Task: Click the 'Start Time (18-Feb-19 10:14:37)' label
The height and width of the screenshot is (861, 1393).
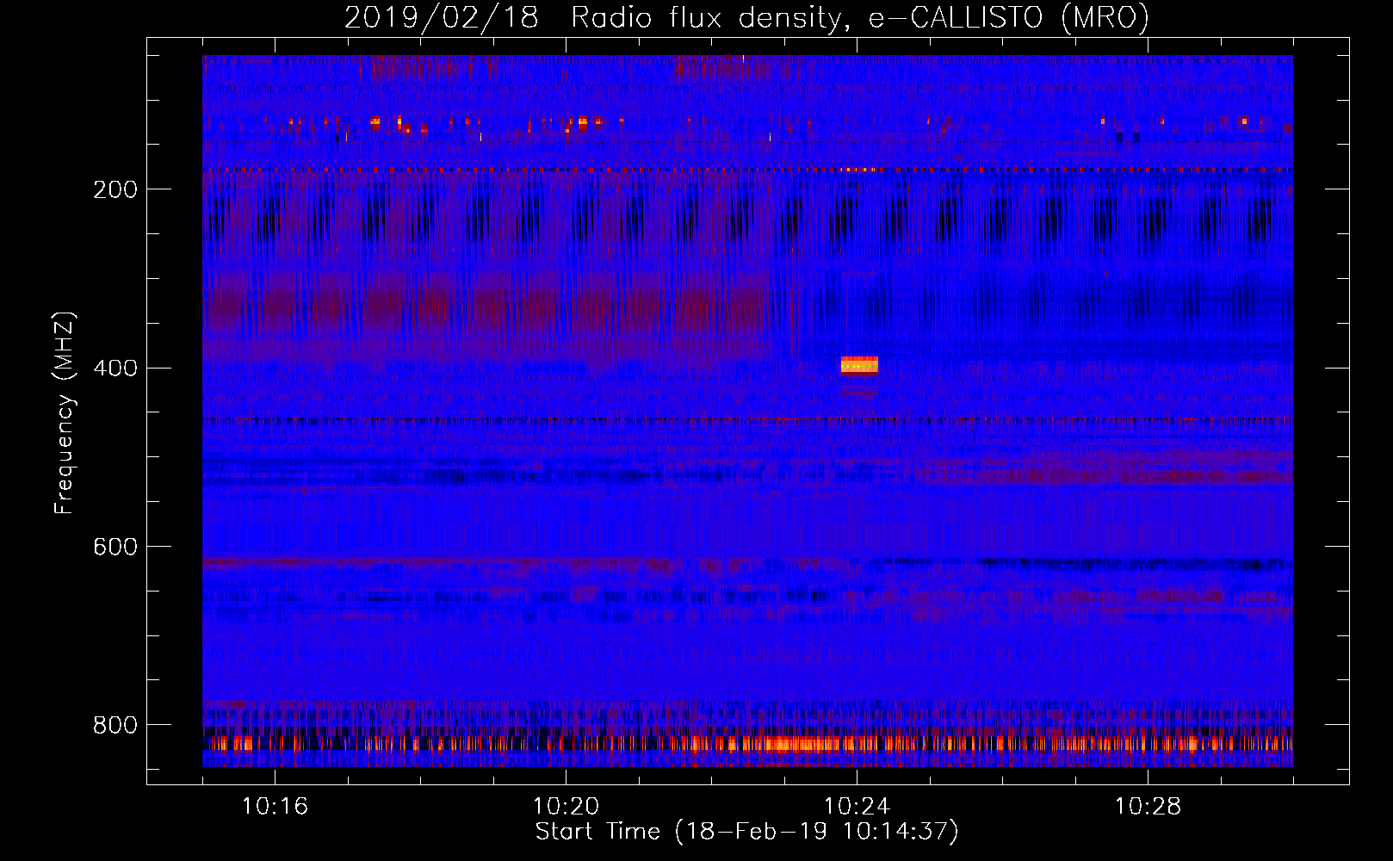Action: (x=746, y=832)
